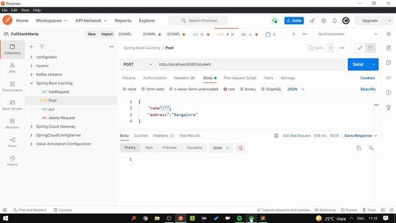
Task: Open the Test Results response tab
Action: [x=190, y=136]
